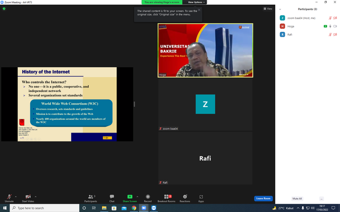Click the shared slide History of the Internet
This screenshot has height=212, width=340.
67,104
